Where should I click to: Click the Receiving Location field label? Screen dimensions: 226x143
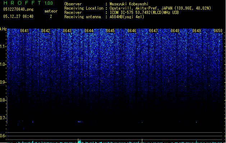[x=84, y=8]
